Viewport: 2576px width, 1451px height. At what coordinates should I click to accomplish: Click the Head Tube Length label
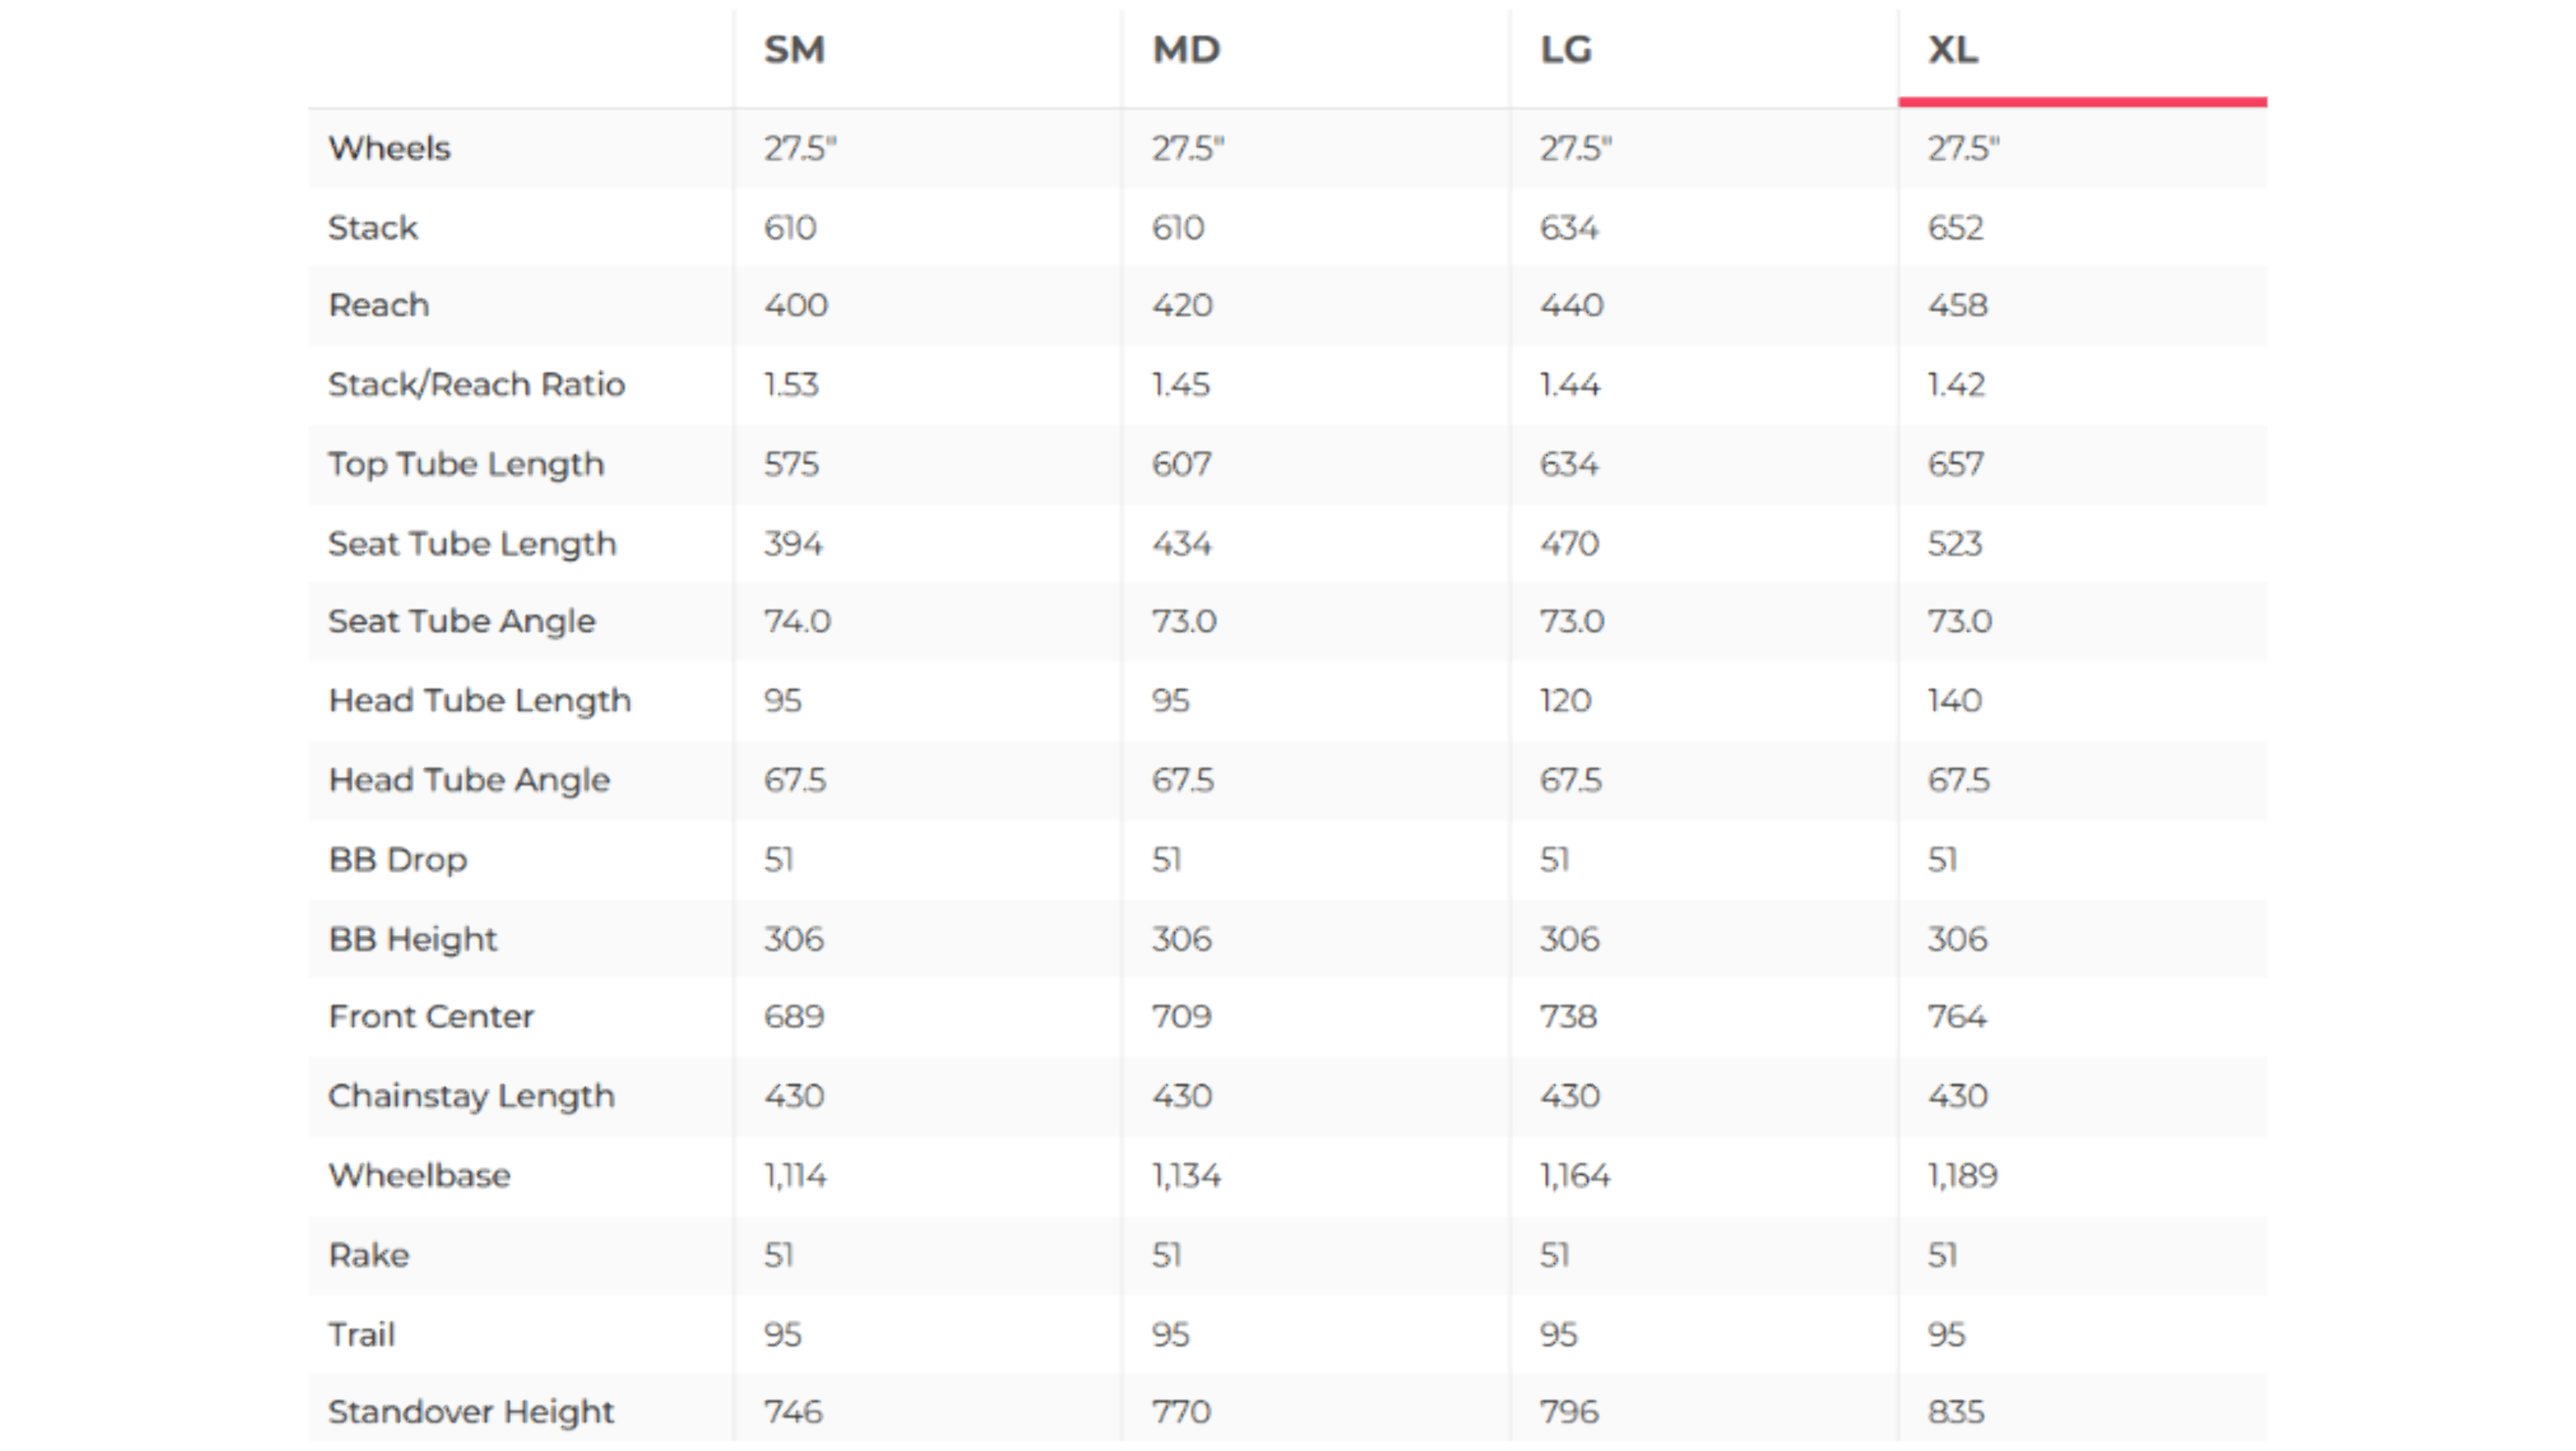click(480, 700)
